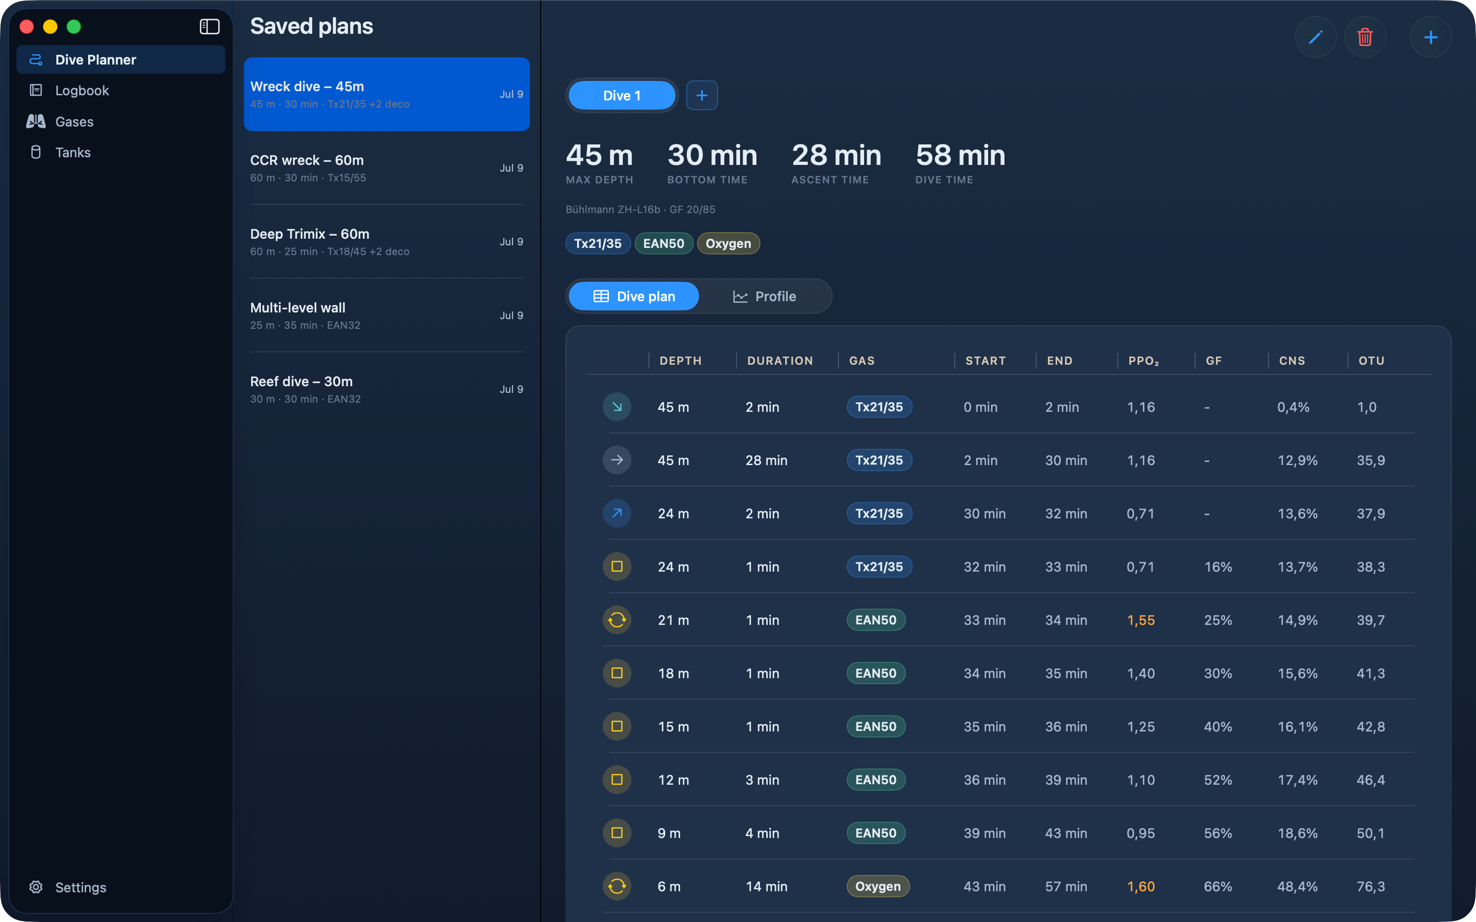Click the PPO₂ column header

[x=1143, y=361]
